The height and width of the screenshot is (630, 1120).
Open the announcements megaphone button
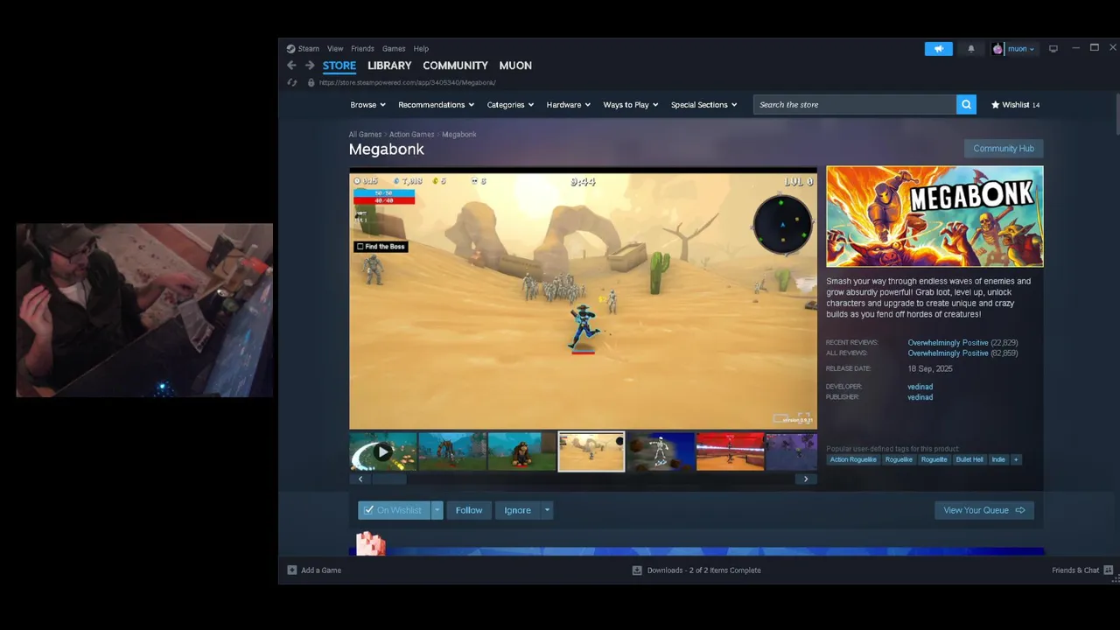(938, 49)
